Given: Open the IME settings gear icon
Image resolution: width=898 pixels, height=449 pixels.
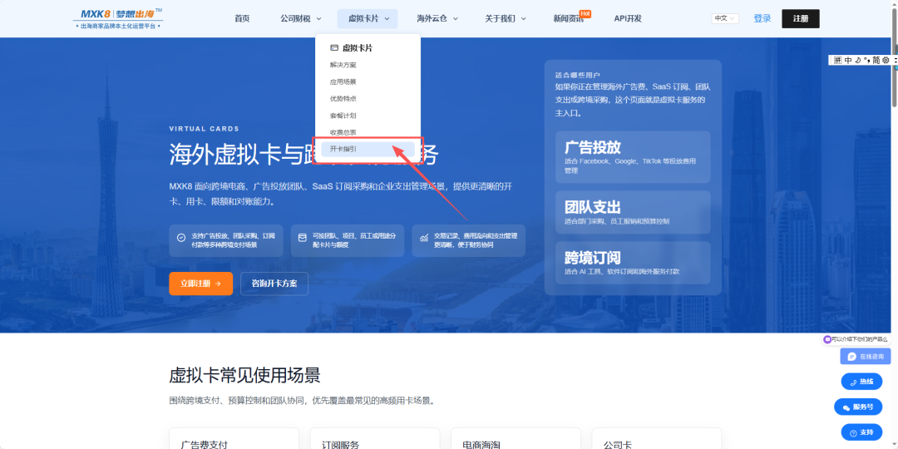Looking at the screenshot, I should click(886, 60).
